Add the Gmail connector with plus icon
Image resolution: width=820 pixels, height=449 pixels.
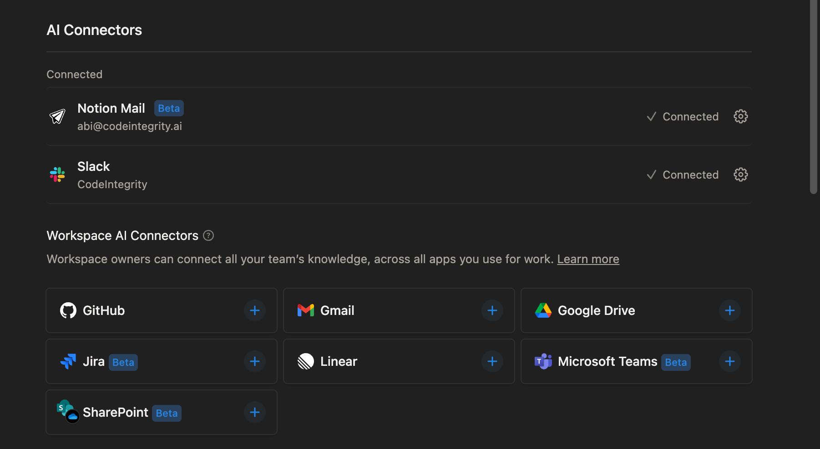492,310
